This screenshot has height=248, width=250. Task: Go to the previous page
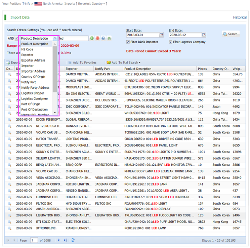point(14,240)
